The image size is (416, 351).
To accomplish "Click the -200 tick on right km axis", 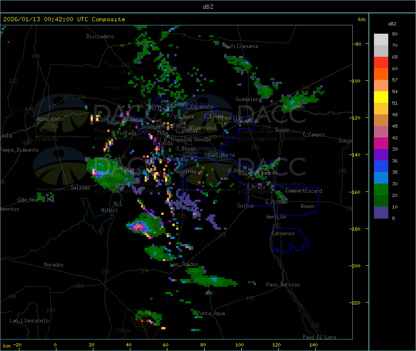I will (x=355, y=266).
